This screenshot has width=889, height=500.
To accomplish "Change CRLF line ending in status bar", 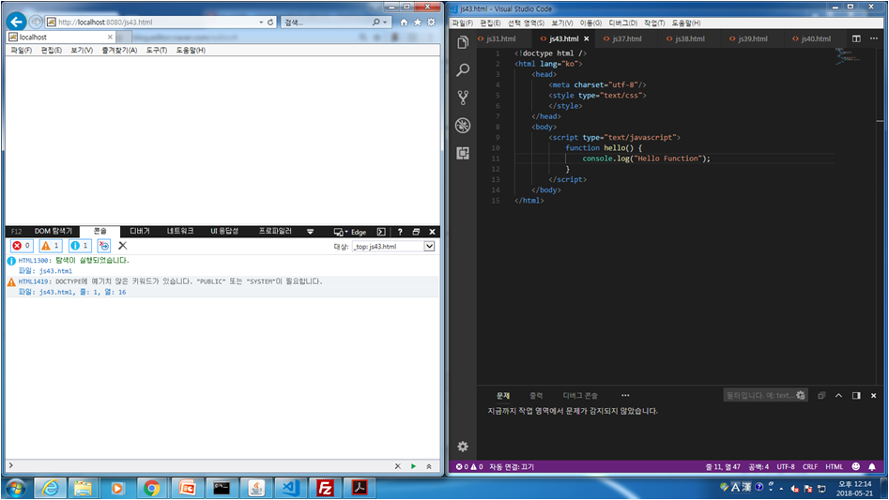I will click(809, 466).
